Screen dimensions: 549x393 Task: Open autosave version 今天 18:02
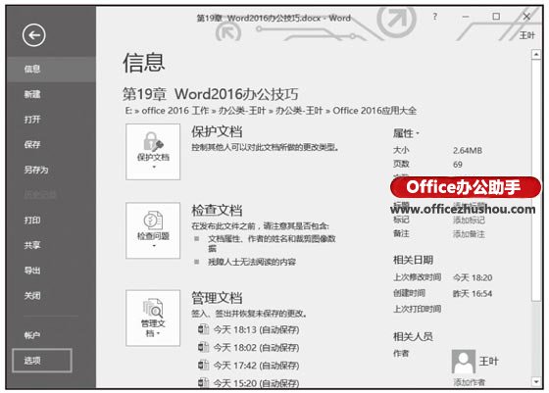pyautogui.click(x=249, y=348)
